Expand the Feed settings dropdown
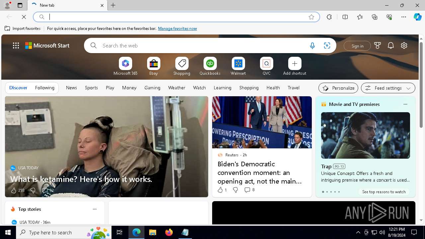This screenshot has height=239, width=425. point(388,88)
